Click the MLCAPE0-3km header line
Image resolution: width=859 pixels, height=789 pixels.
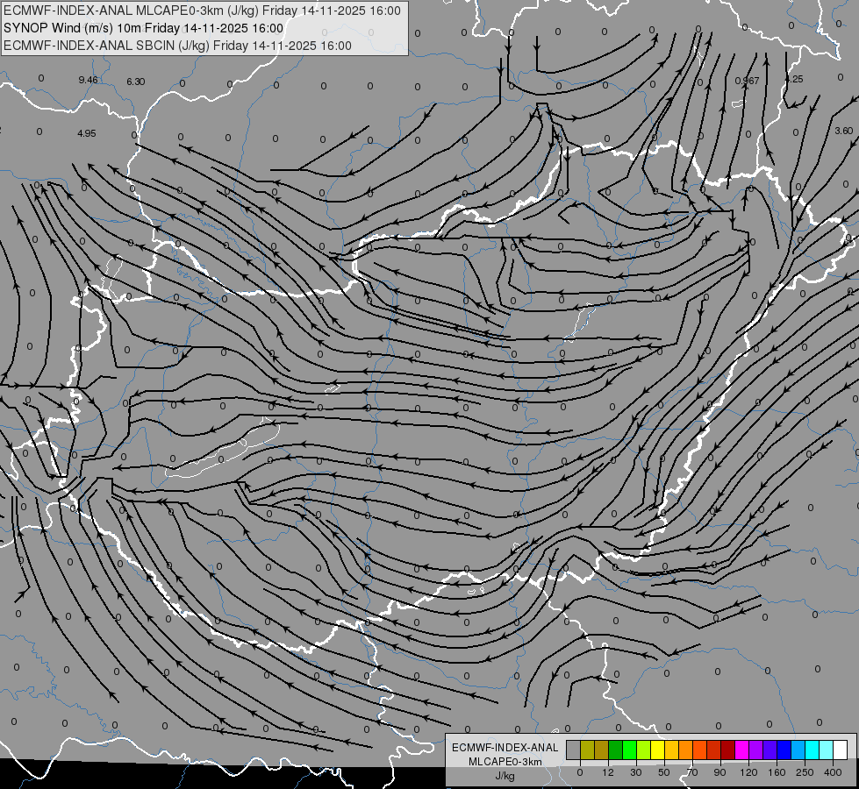point(202,11)
